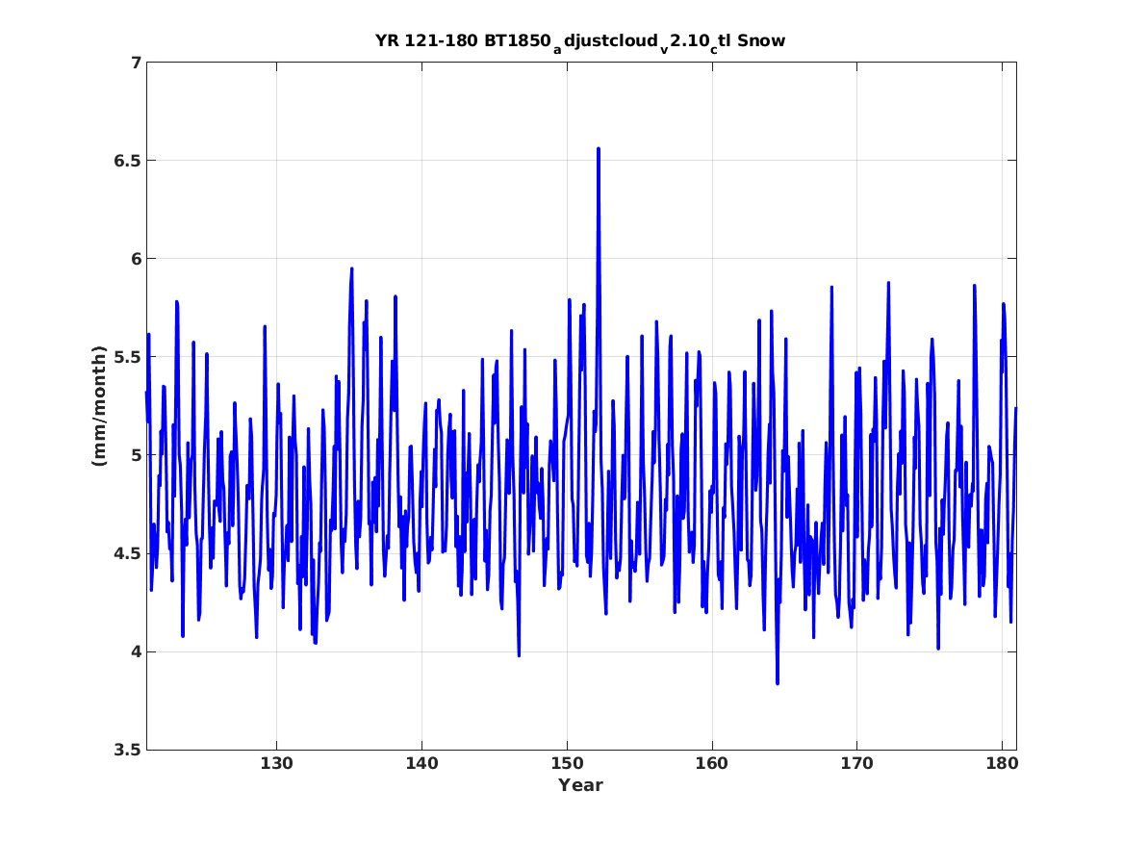Select the '(mm/month)' y-axis label
Screen dimensions: 1123x842
pos(99,405)
